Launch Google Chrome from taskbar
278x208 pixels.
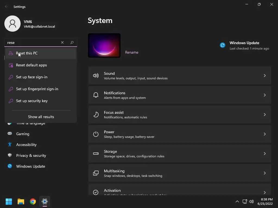pos(33,201)
